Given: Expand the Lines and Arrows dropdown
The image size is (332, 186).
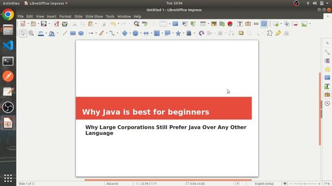Looking at the screenshot, I should pos(96,33).
